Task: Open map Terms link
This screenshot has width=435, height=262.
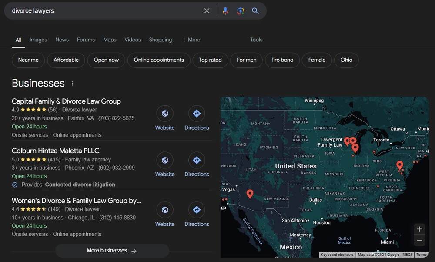Action: pos(422,255)
